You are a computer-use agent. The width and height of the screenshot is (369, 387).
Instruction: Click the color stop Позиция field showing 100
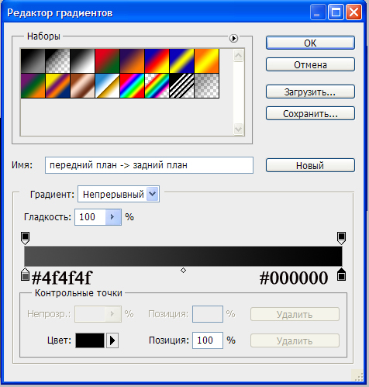point(208,340)
